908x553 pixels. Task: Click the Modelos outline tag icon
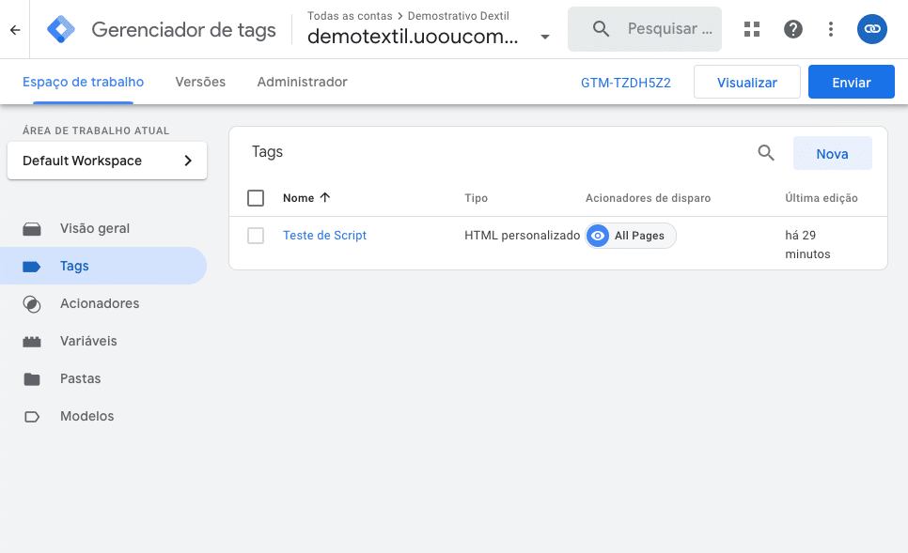click(32, 417)
